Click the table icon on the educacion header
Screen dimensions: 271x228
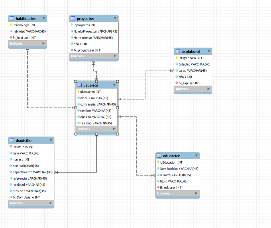[x=158, y=156]
